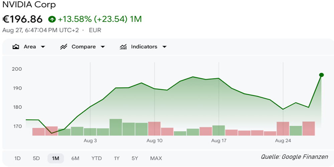Click the Compare lines icon
334x167 pixels.
pyautogui.click(x=63, y=47)
